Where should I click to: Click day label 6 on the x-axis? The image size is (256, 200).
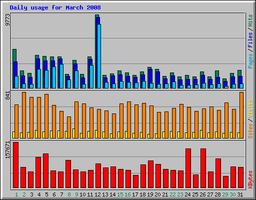(54, 194)
